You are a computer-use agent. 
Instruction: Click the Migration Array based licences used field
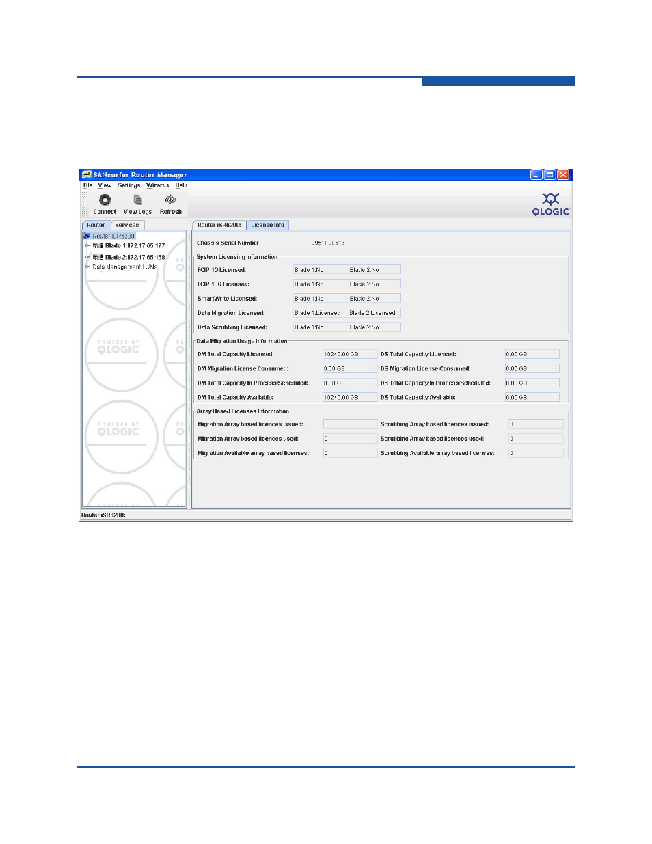[350, 439]
